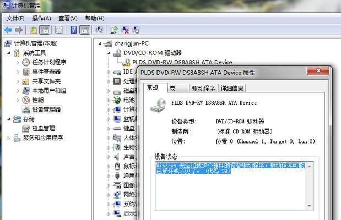Viewport: 341px width, 220px height.
Task: Select the 设备管理器 tree item
Action: [x=46, y=109]
